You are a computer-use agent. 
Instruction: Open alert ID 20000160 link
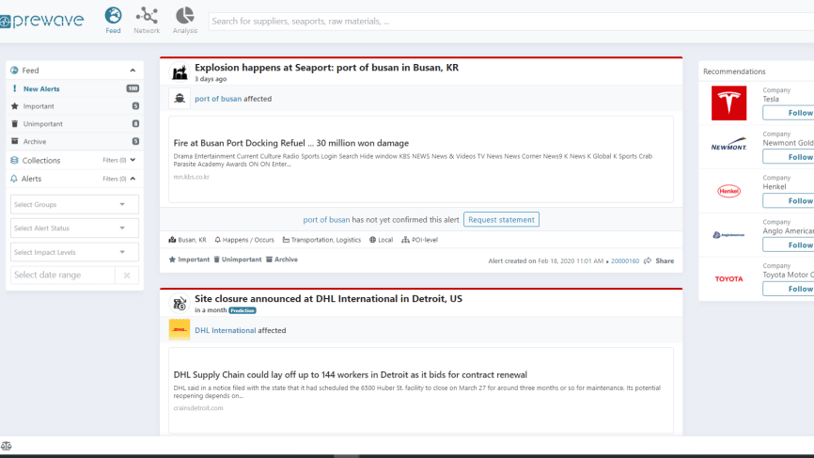coord(625,261)
